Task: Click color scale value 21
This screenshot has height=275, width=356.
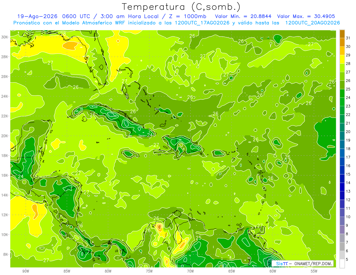Action: pyautogui.click(x=348, y=123)
